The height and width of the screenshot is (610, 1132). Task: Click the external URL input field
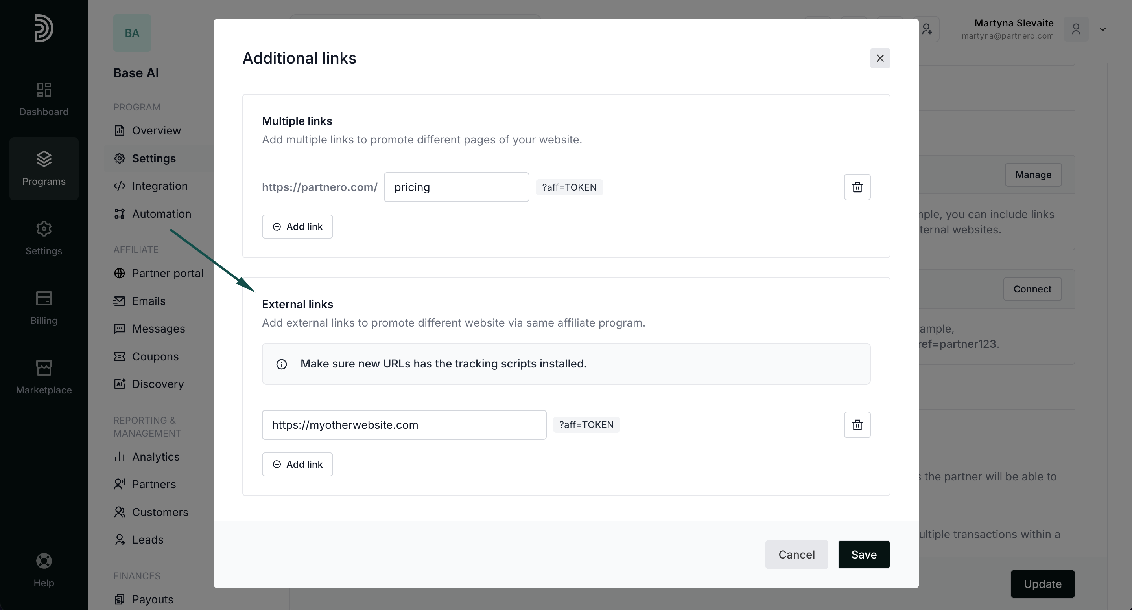pos(404,424)
